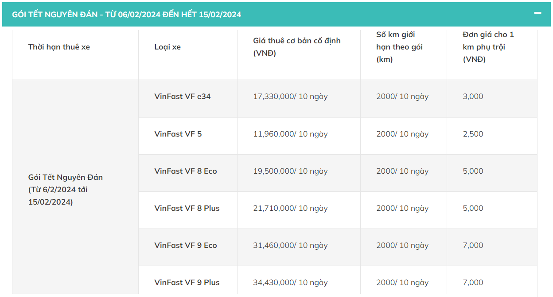
Task: Click Giá thuê cơ bản cố định header
Action: click(x=297, y=47)
